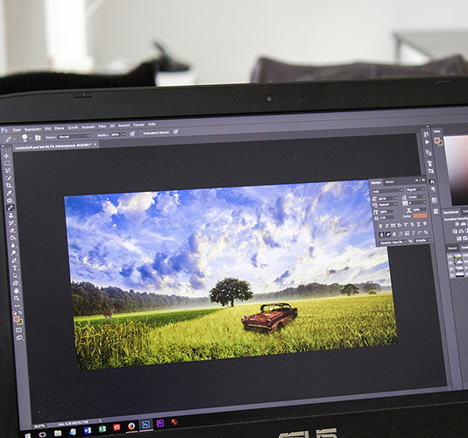Viewport: 468px width, 438px height.
Task: Select the Clone Stamp tool
Action: point(11,215)
